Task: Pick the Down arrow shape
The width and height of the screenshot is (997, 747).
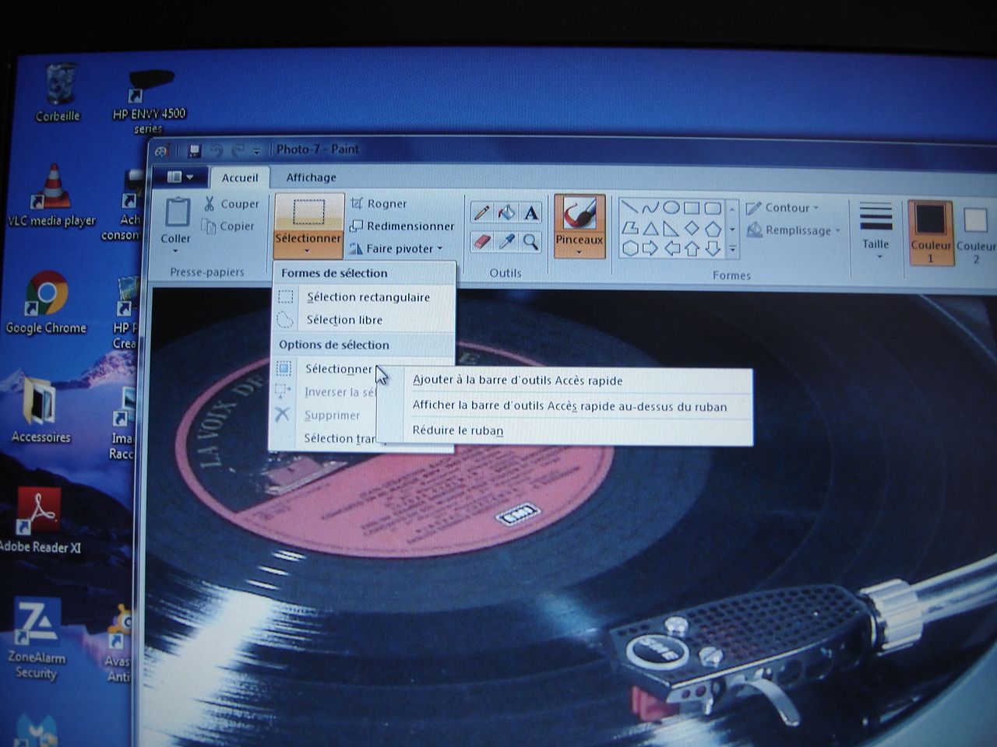Action: (x=713, y=249)
